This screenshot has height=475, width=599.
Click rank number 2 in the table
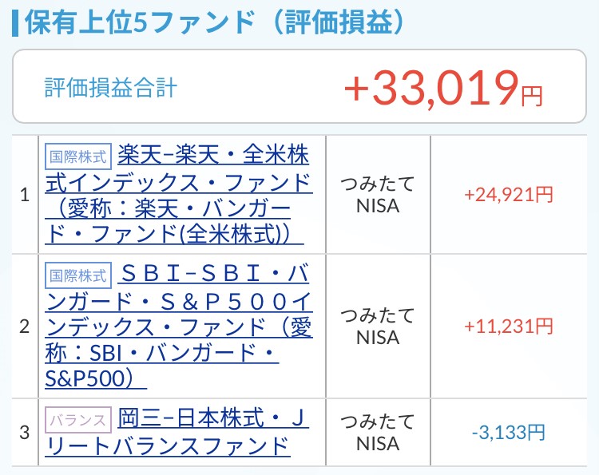tap(25, 326)
